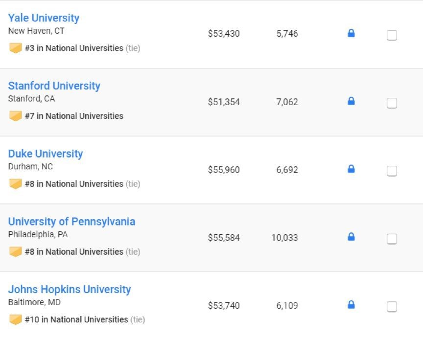Open the Yale University link
Image resolution: width=423 pixels, height=339 pixels.
(44, 18)
